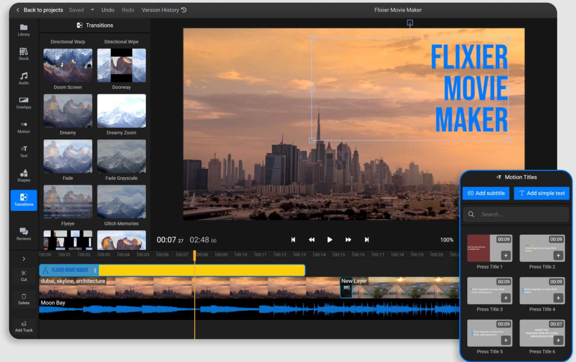Select the dubai, skyline, architecture video clip
Image resolution: width=576 pixels, height=362 pixels.
189,288
